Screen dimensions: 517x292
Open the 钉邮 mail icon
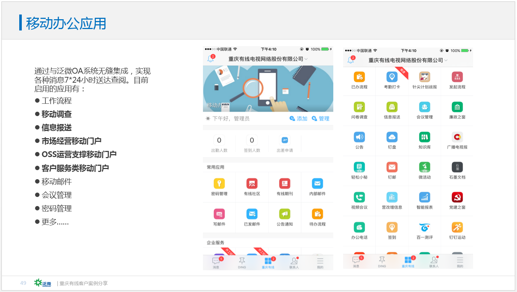(392, 167)
